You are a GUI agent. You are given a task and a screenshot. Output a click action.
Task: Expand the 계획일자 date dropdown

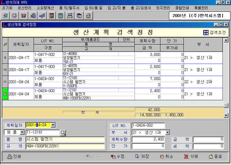pos(53,125)
